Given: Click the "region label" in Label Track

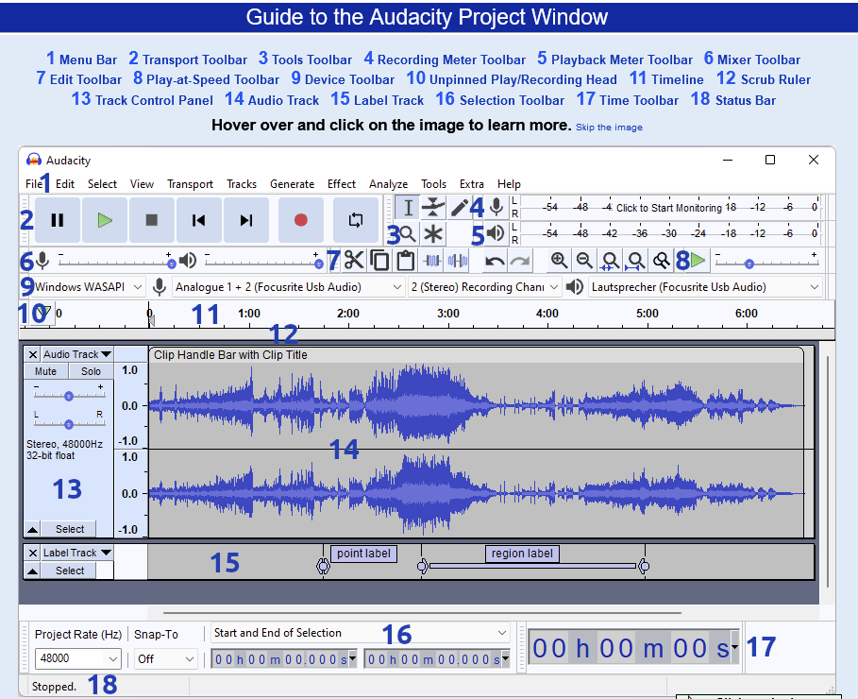Looking at the screenshot, I should click(x=522, y=554).
